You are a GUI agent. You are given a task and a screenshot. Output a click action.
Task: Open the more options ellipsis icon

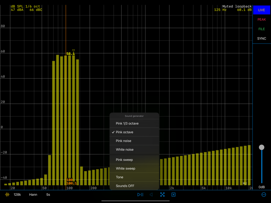click(264, 195)
